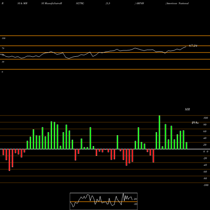Image resolution: width=210 pixels, height=210 pixels.
Task: Click the -60 label on the MR axis
Action: pyautogui.click(x=205, y=172)
